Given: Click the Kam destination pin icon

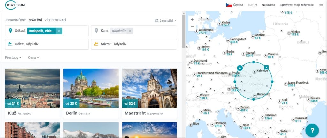Looking at the screenshot, I should 96,31.
